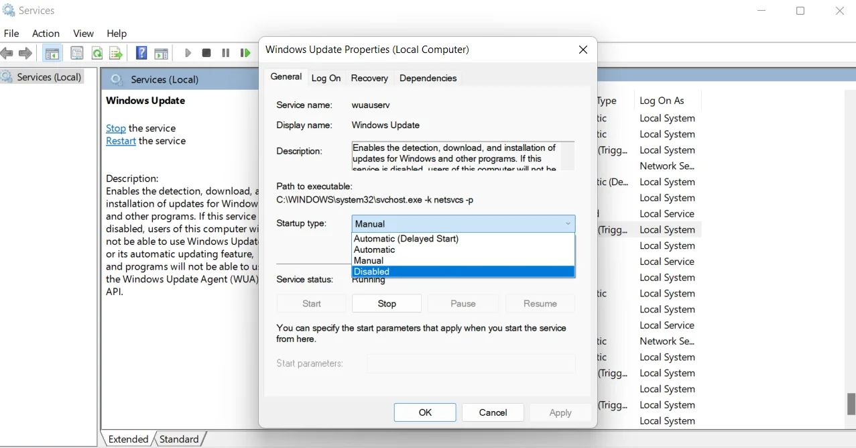Image resolution: width=856 pixels, height=448 pixels.
Task: Switch to the Recovery tab
Action: (369, 78)
